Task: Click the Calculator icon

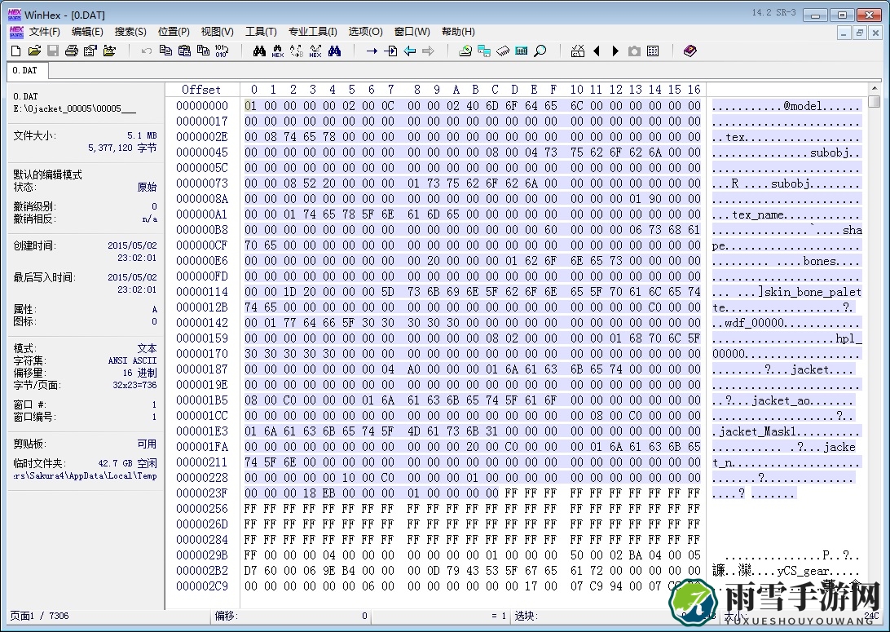Action: 521,51
